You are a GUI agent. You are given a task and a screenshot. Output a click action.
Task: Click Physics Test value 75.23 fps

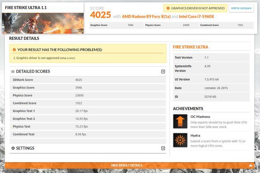81,126
